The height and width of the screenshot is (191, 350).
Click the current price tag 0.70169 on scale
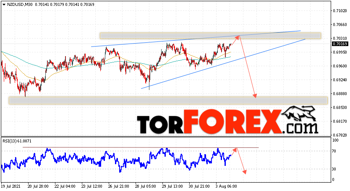coord(340,44)
